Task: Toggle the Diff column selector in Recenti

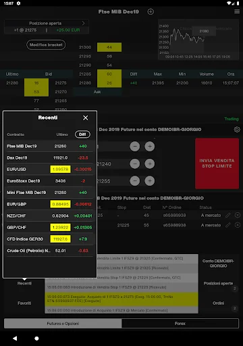Action: (82, 134)
